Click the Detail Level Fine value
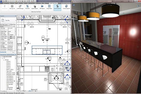The width and height of the screenshot is (141, 94). 11,33
